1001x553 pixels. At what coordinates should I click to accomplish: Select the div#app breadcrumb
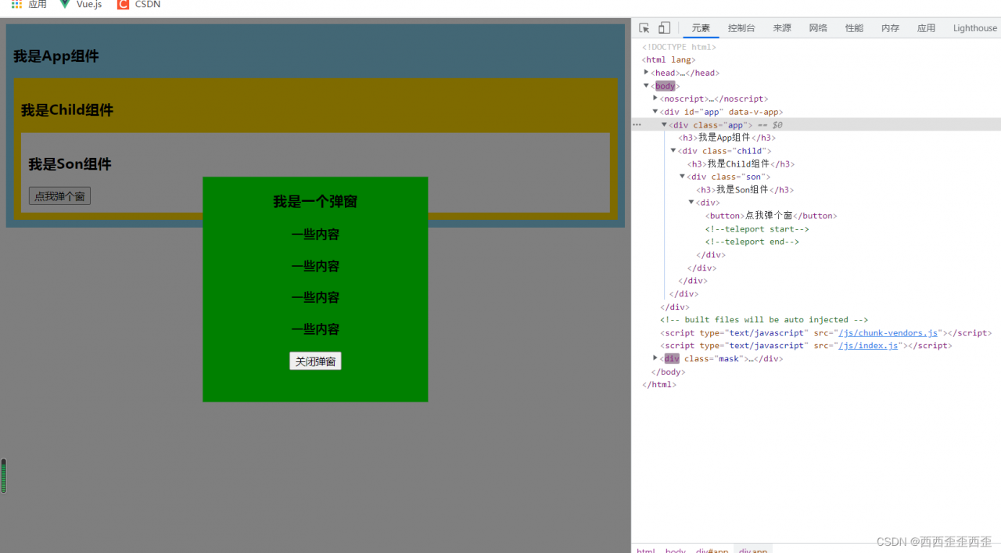tap(712, 549)
